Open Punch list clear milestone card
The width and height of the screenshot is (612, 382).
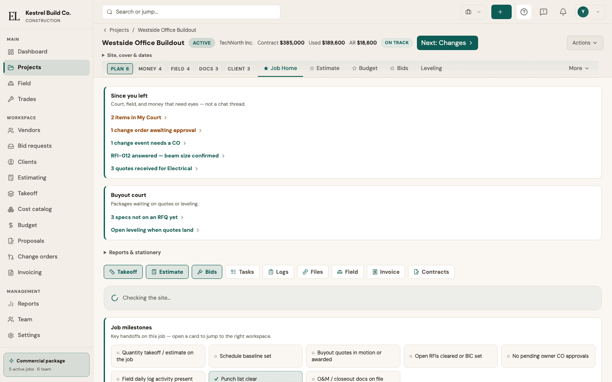[x=255, y=377]
